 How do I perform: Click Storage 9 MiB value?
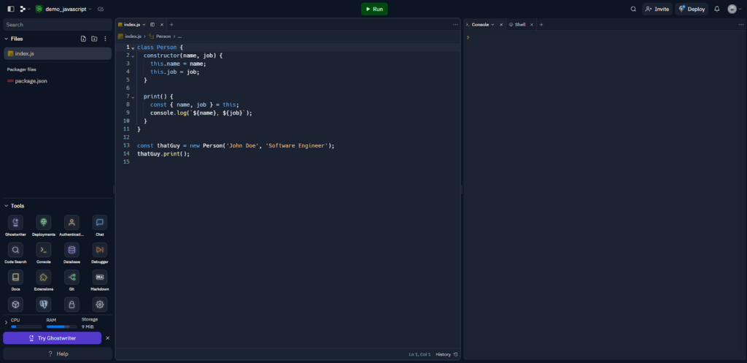click(x=88, y=326)
